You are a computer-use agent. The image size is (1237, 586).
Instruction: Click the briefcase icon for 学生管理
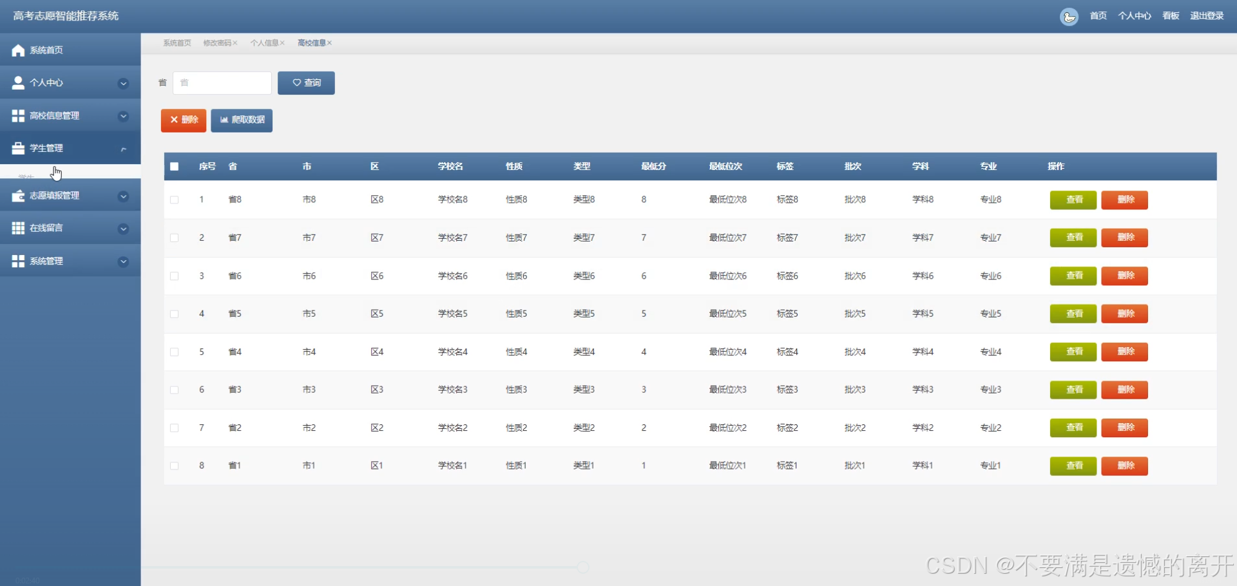18,148
